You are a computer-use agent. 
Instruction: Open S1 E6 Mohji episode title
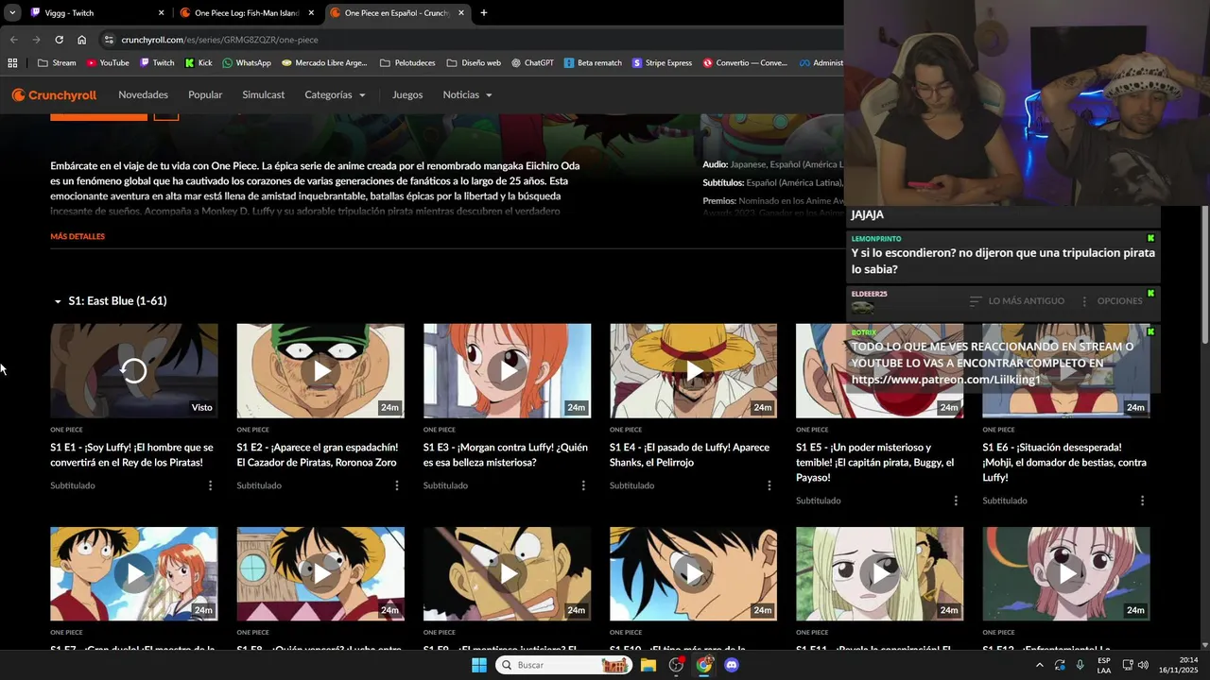[1064, 463]
